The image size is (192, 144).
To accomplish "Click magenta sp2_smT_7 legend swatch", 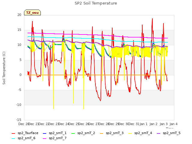I will [45, 139].
